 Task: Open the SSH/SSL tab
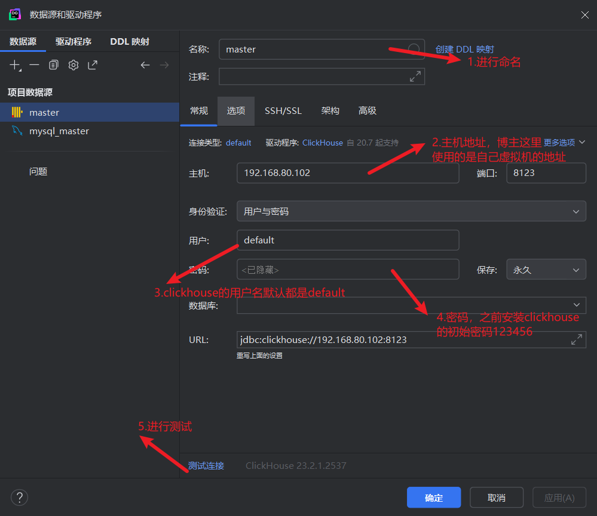[x=283, y=110]
